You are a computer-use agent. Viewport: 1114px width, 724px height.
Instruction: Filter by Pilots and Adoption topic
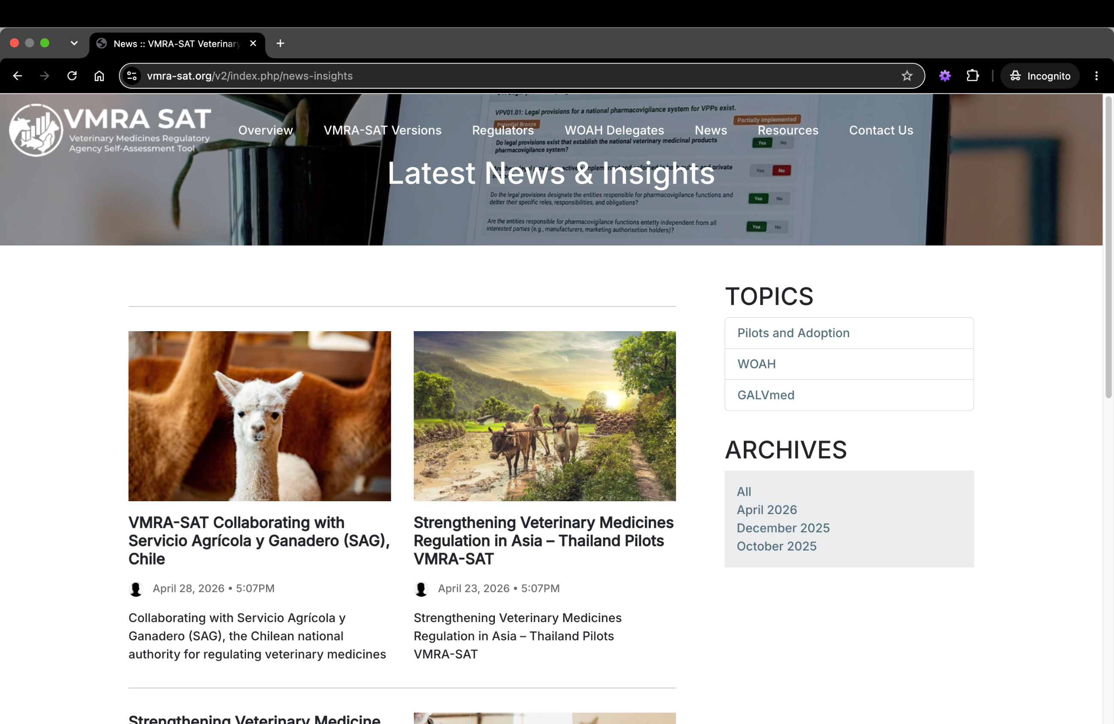849,333
